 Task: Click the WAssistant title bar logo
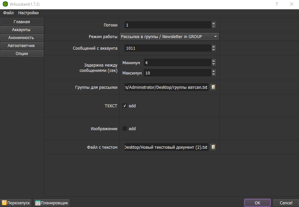click(5, 4)
